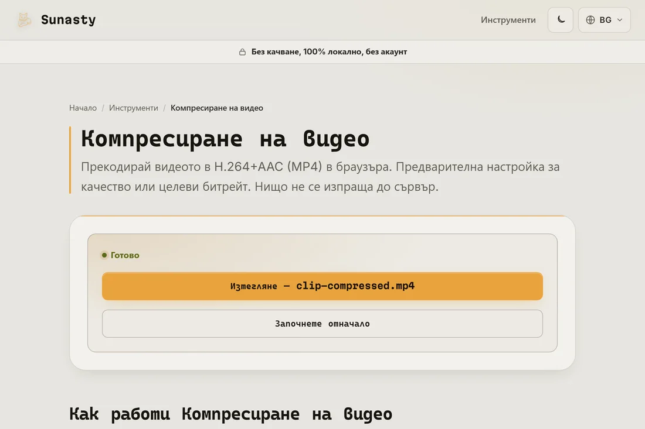Open the Sunasty home brand name
This screenshot has width=645, height=429.
(x=68, y=20)
